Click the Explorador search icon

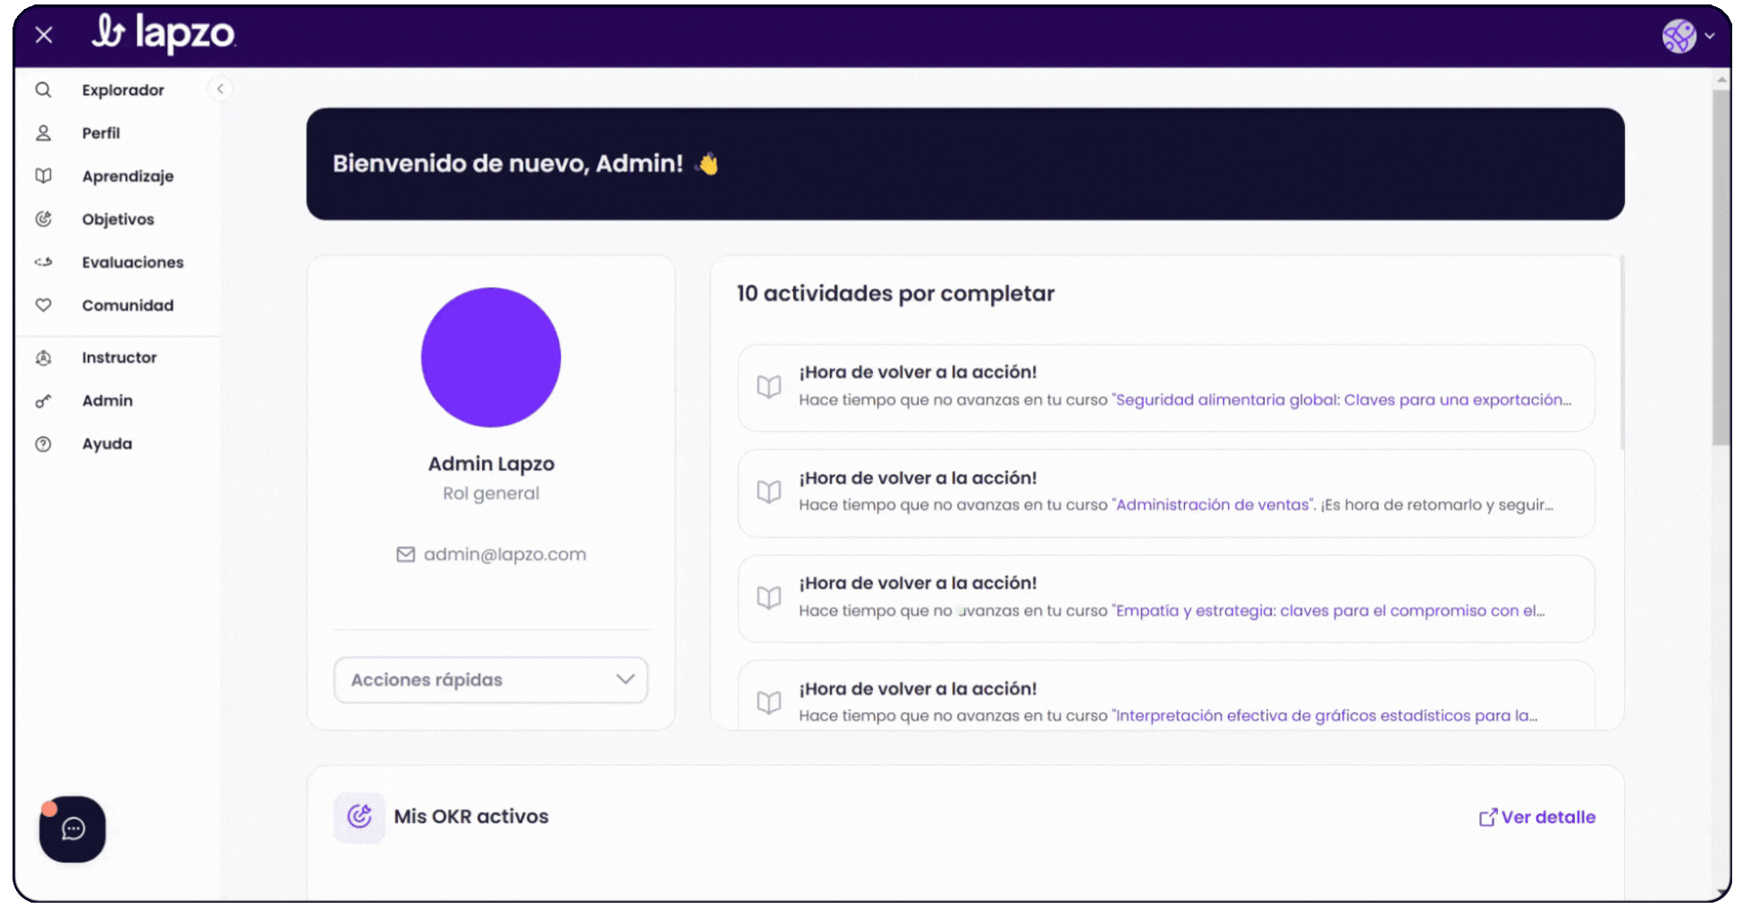[43, 90]
